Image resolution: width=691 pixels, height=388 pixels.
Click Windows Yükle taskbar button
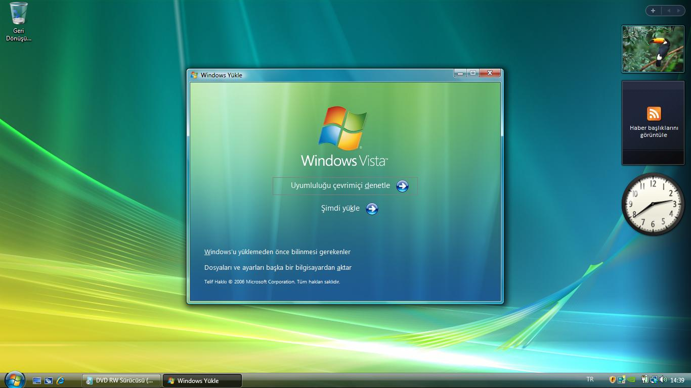tap(202, 380)
